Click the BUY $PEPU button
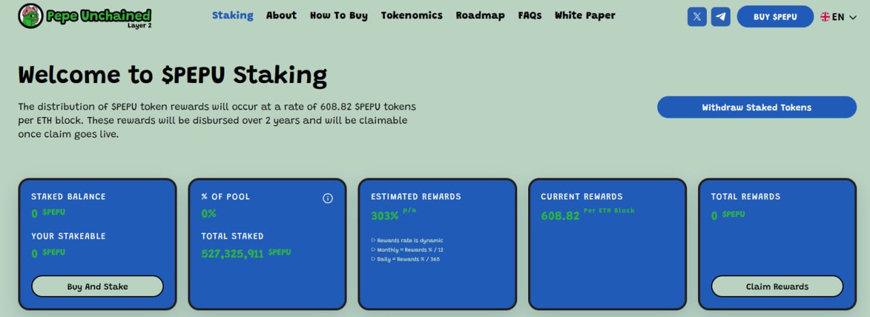 [x=775, y=16]
